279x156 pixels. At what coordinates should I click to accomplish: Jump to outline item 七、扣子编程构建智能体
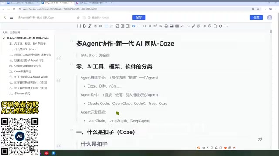click(x=28, y=83)
